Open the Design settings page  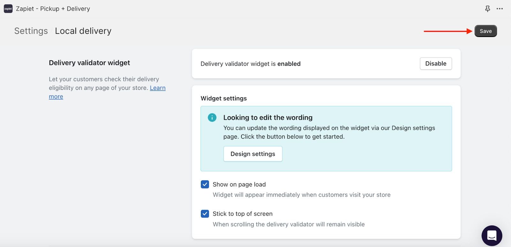(253, 154)
